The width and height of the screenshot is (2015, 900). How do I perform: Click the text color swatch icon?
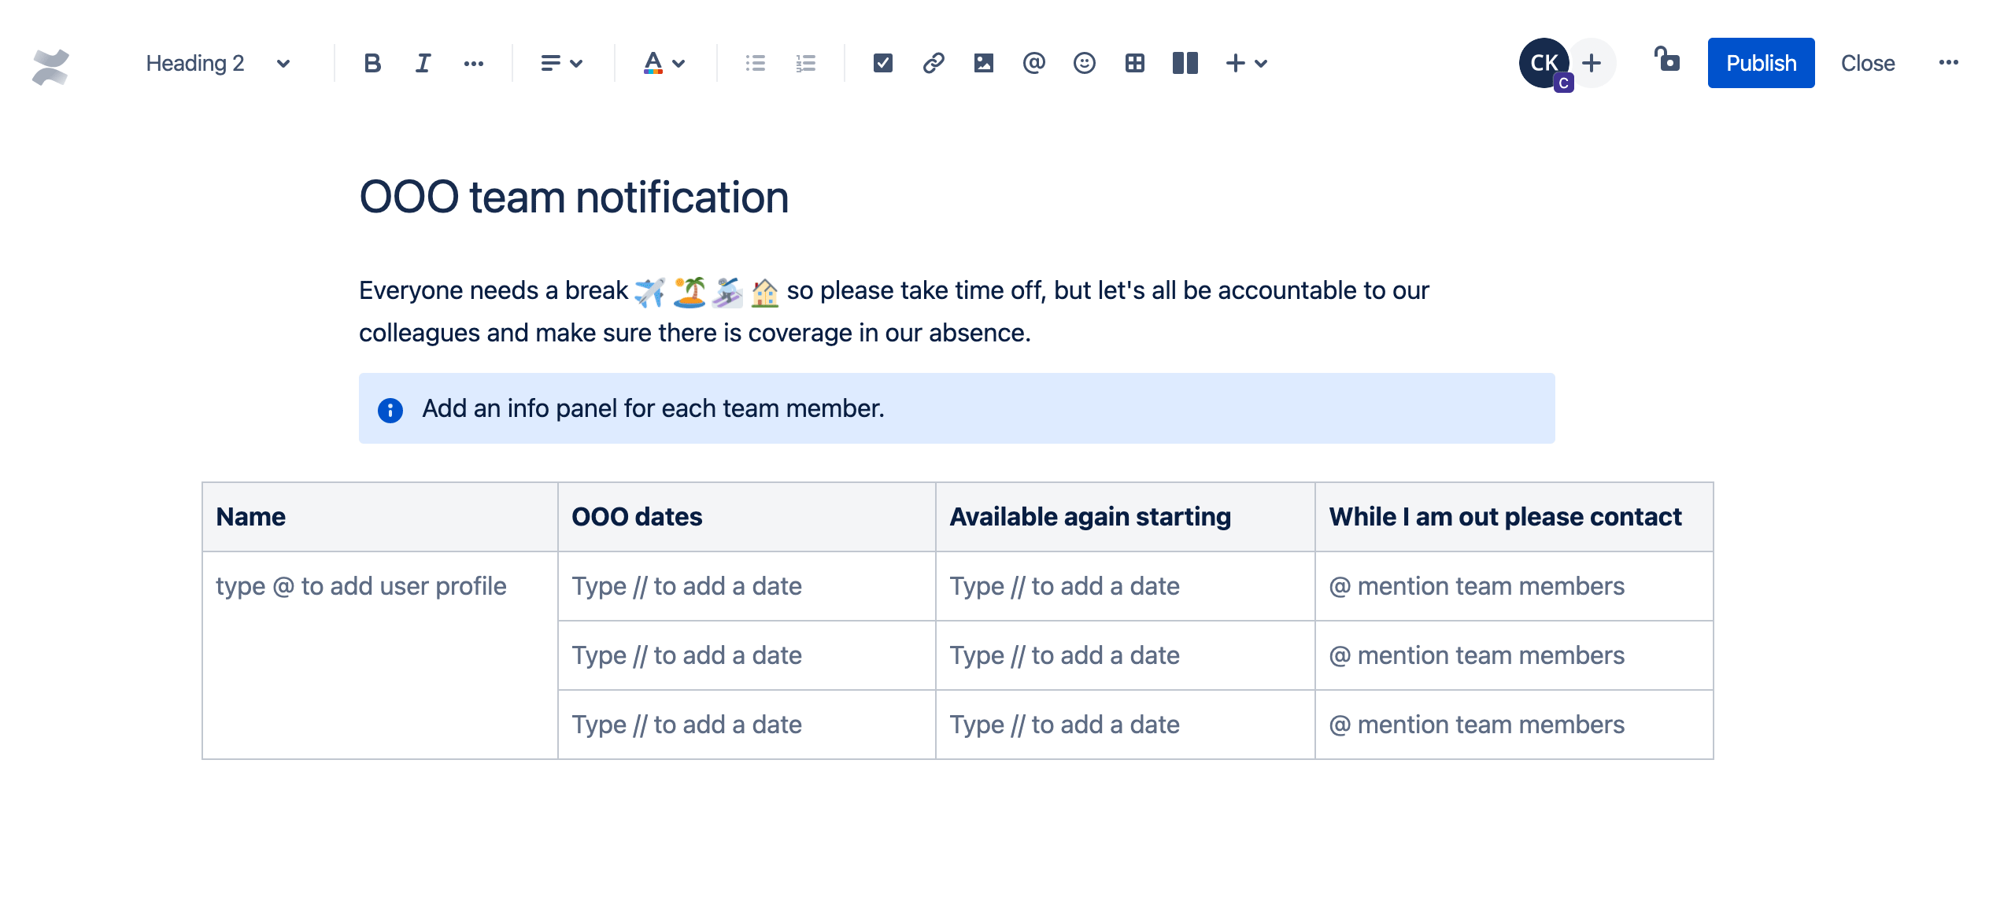653,61
